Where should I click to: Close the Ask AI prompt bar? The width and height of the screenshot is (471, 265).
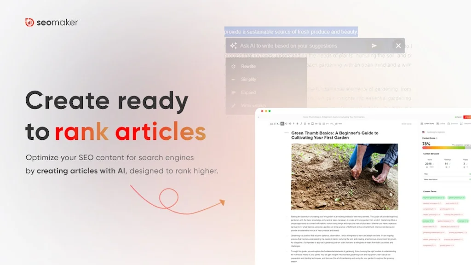[x=398, y=46]
